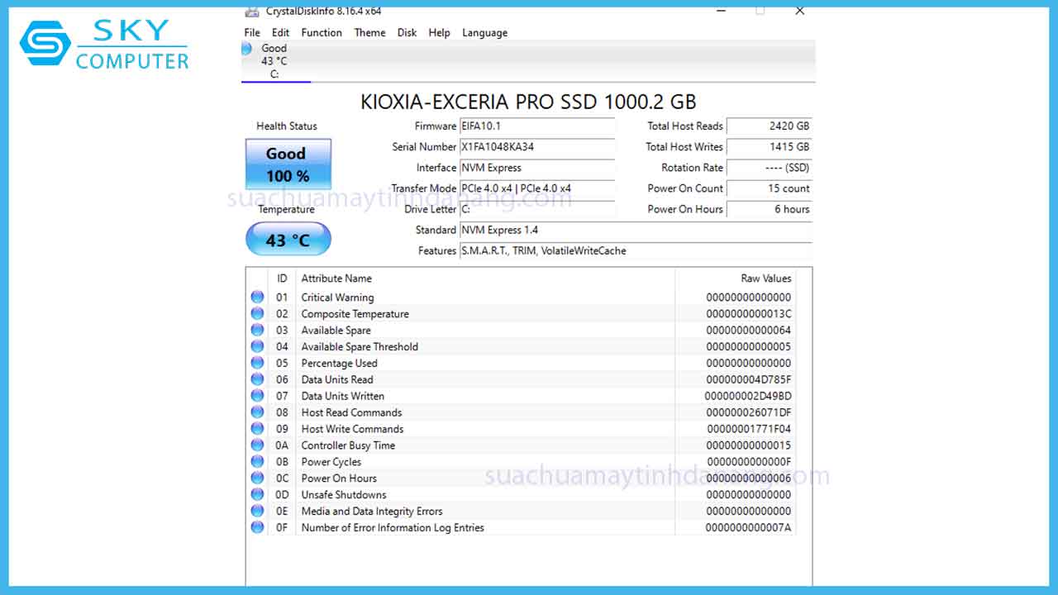This screenshot has height=595, width=1058.
Task: Click raw value 000000026071DF
Action: 748,412
